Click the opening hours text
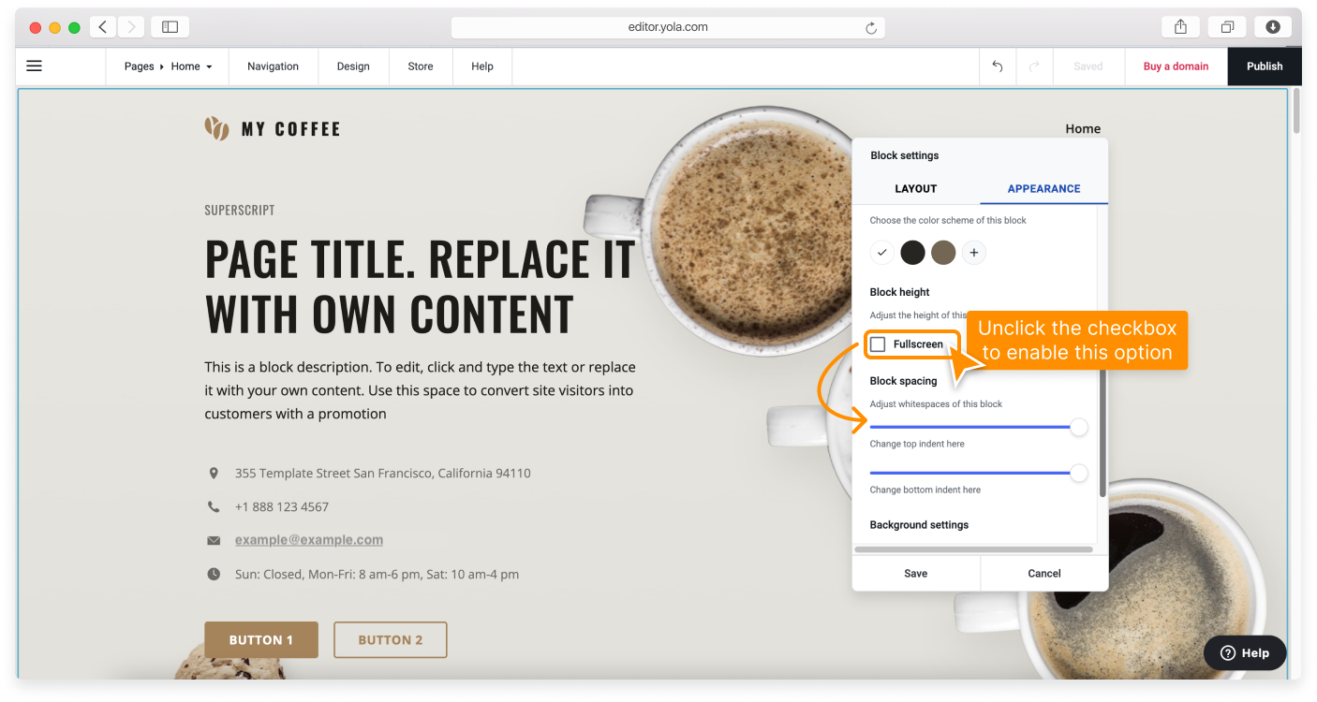This screenshot has height=702, width=1317. click(x=377, y=574)
